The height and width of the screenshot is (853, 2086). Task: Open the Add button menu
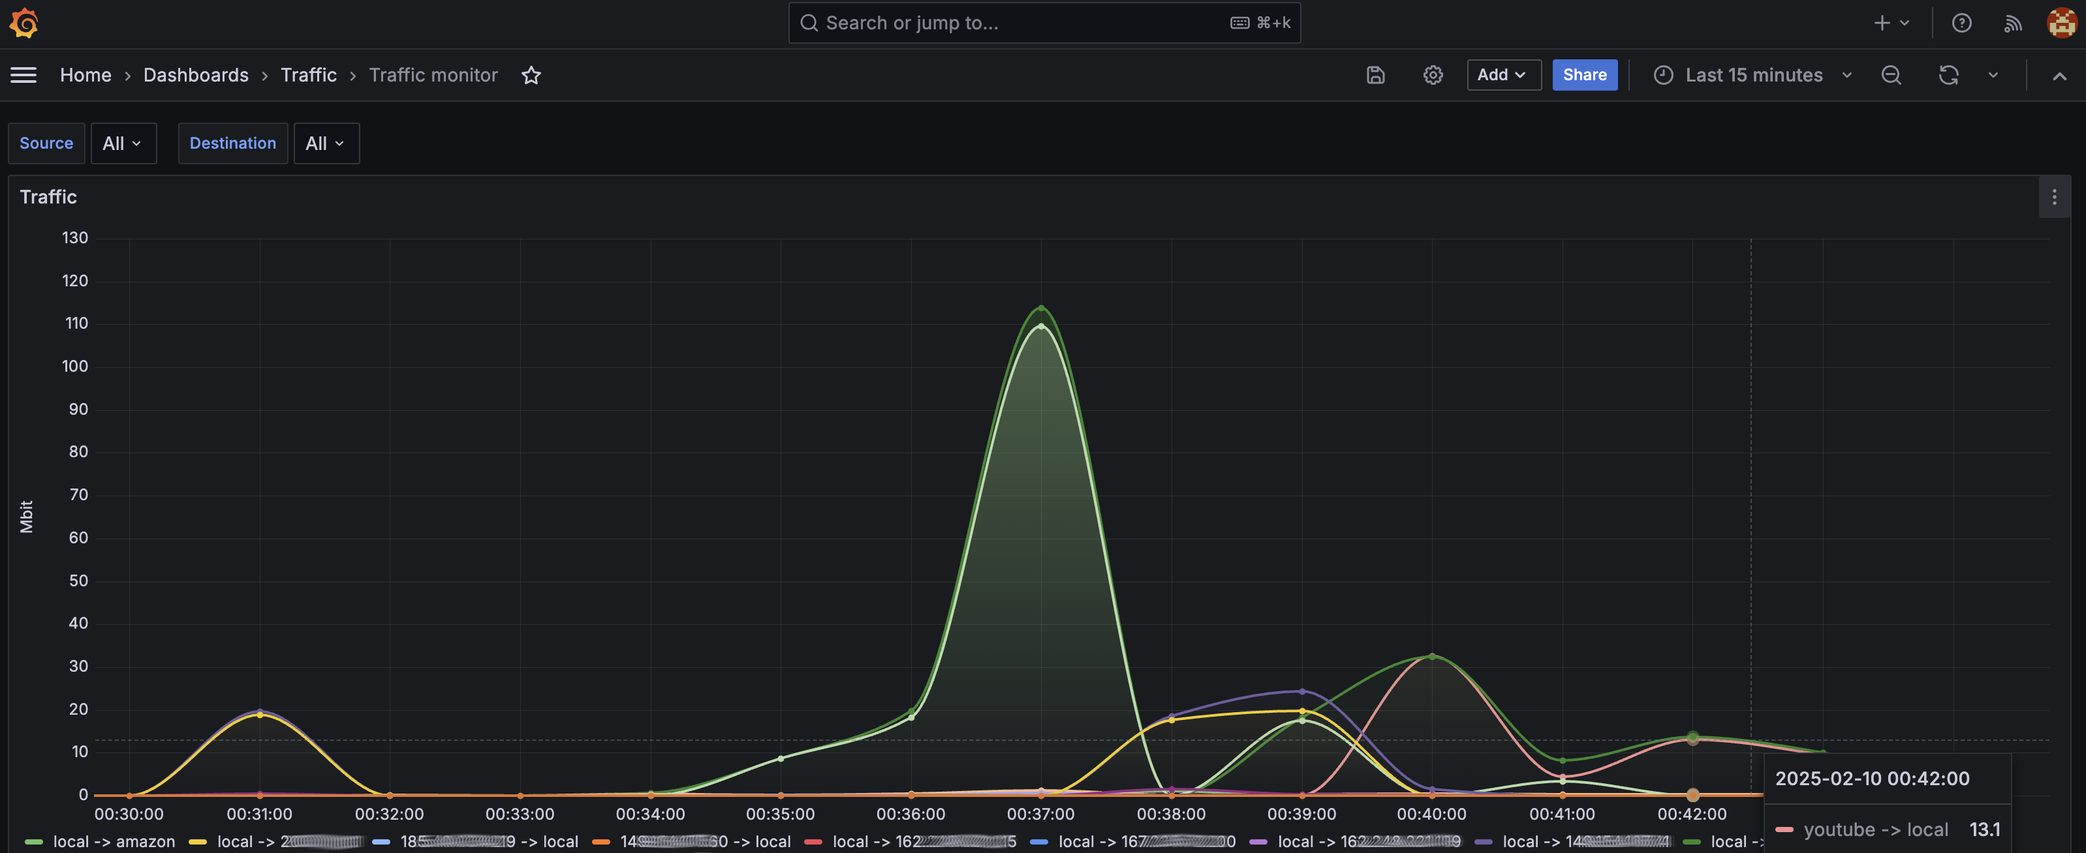[x=1503, y=75]
